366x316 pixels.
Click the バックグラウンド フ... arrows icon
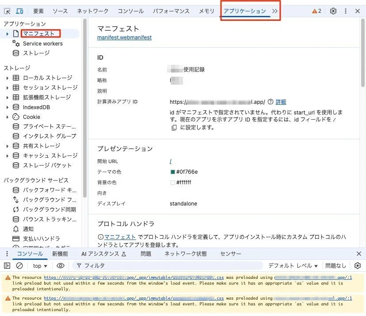pyautogui.click(x=16, y=200)
